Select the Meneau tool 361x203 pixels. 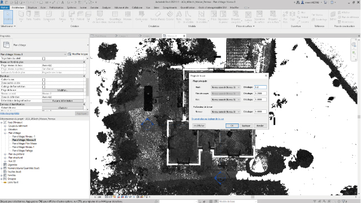pos(127,16)
